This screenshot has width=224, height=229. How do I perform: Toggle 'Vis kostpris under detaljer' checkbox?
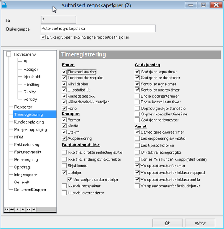click(x=70, y=180)
